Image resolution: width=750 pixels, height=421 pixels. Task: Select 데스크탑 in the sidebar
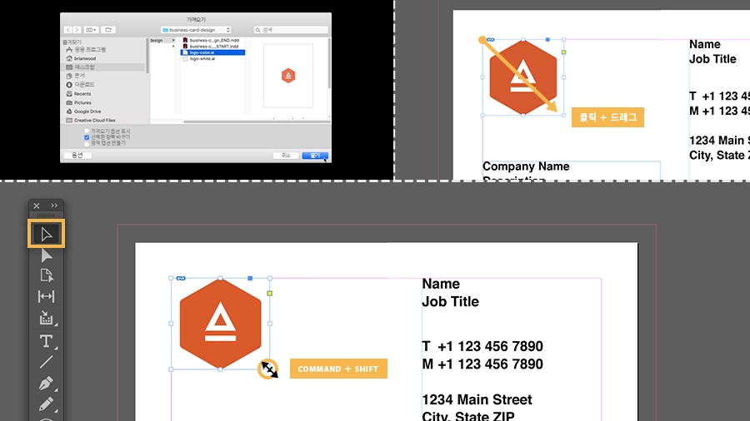(103, 67)
